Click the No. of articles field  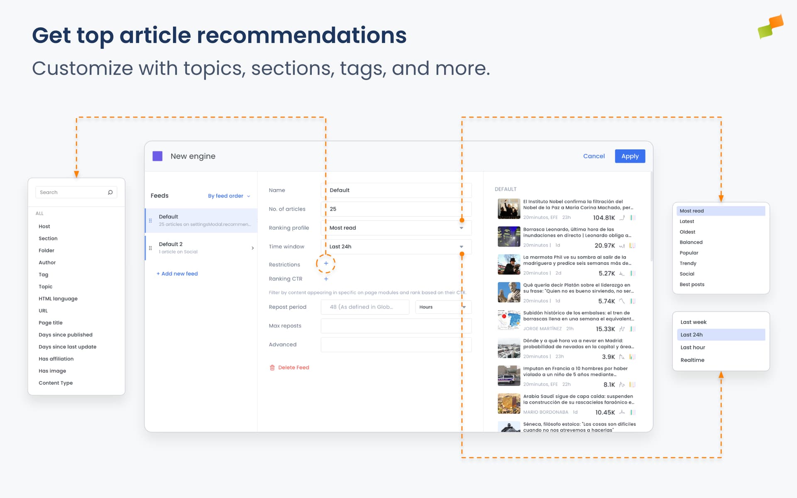coord(396,209)
